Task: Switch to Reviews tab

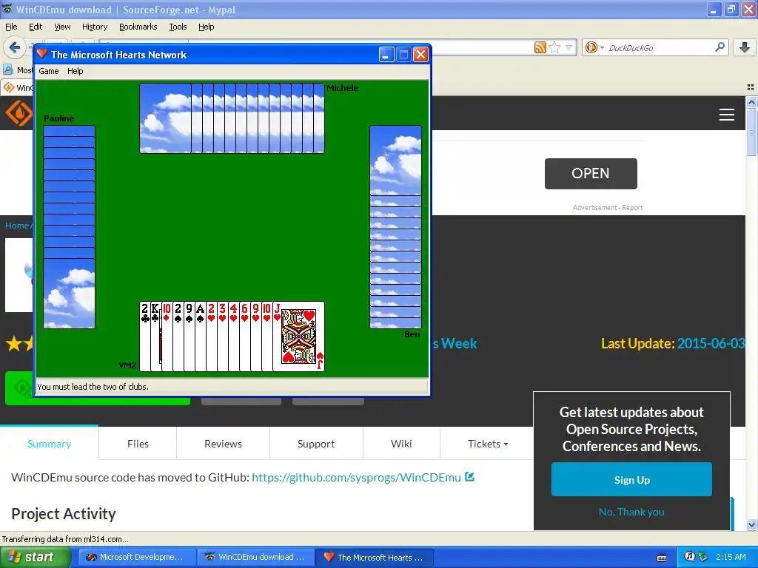Action: coord(223,444)
